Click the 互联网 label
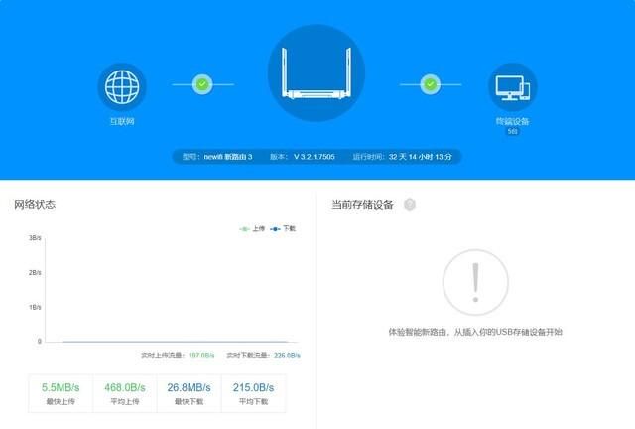The width and height of the screenshot is (635, 429). [x=122, y=121]
